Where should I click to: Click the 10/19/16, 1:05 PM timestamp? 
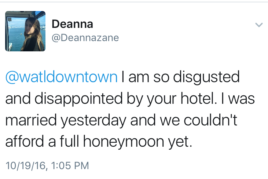(x=47, y=165)
